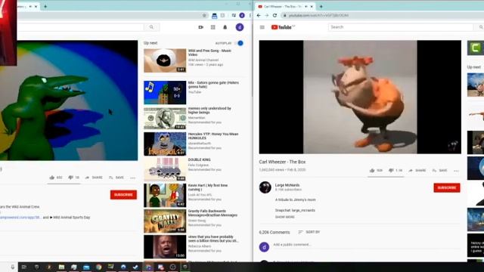Viewport: 484px width, 272px height.
Task: Open File Explorer from the taskbar
Action: click(61, 267)
